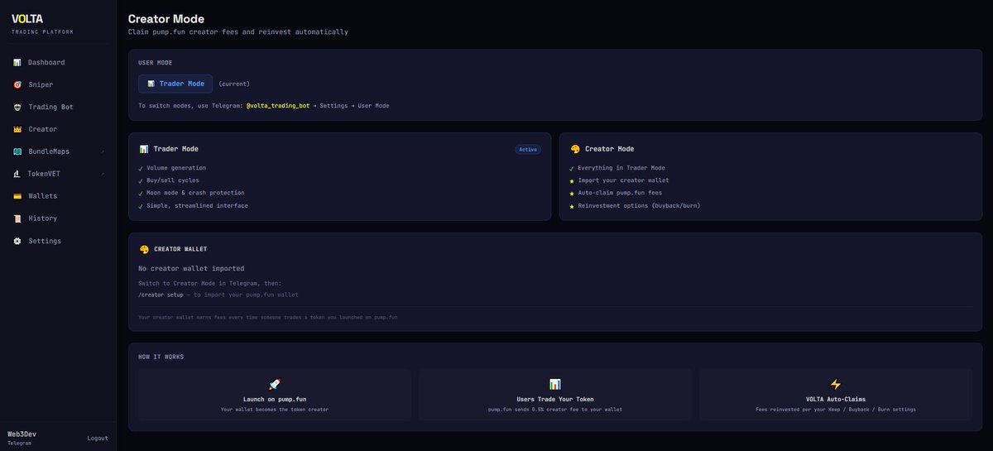Open TokenVET microscope icon
Image resolution: width=993 pixels, height=451 pixels.
[17, 174]
